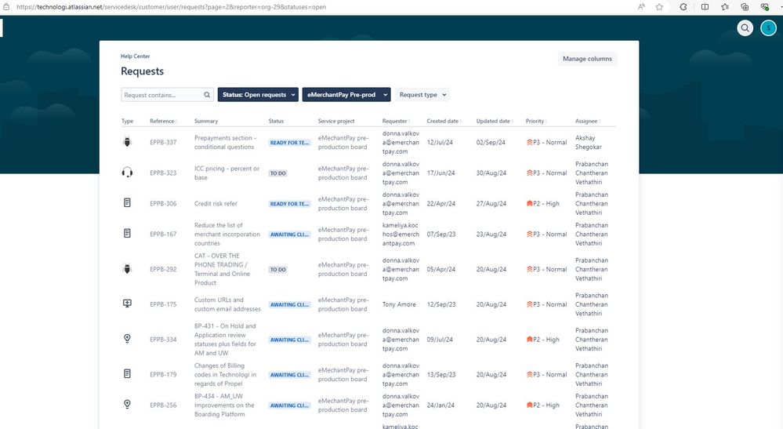Toggle browser split screen icon
Viewport: 783px width, 429px height.
click(x=705, y=7)
